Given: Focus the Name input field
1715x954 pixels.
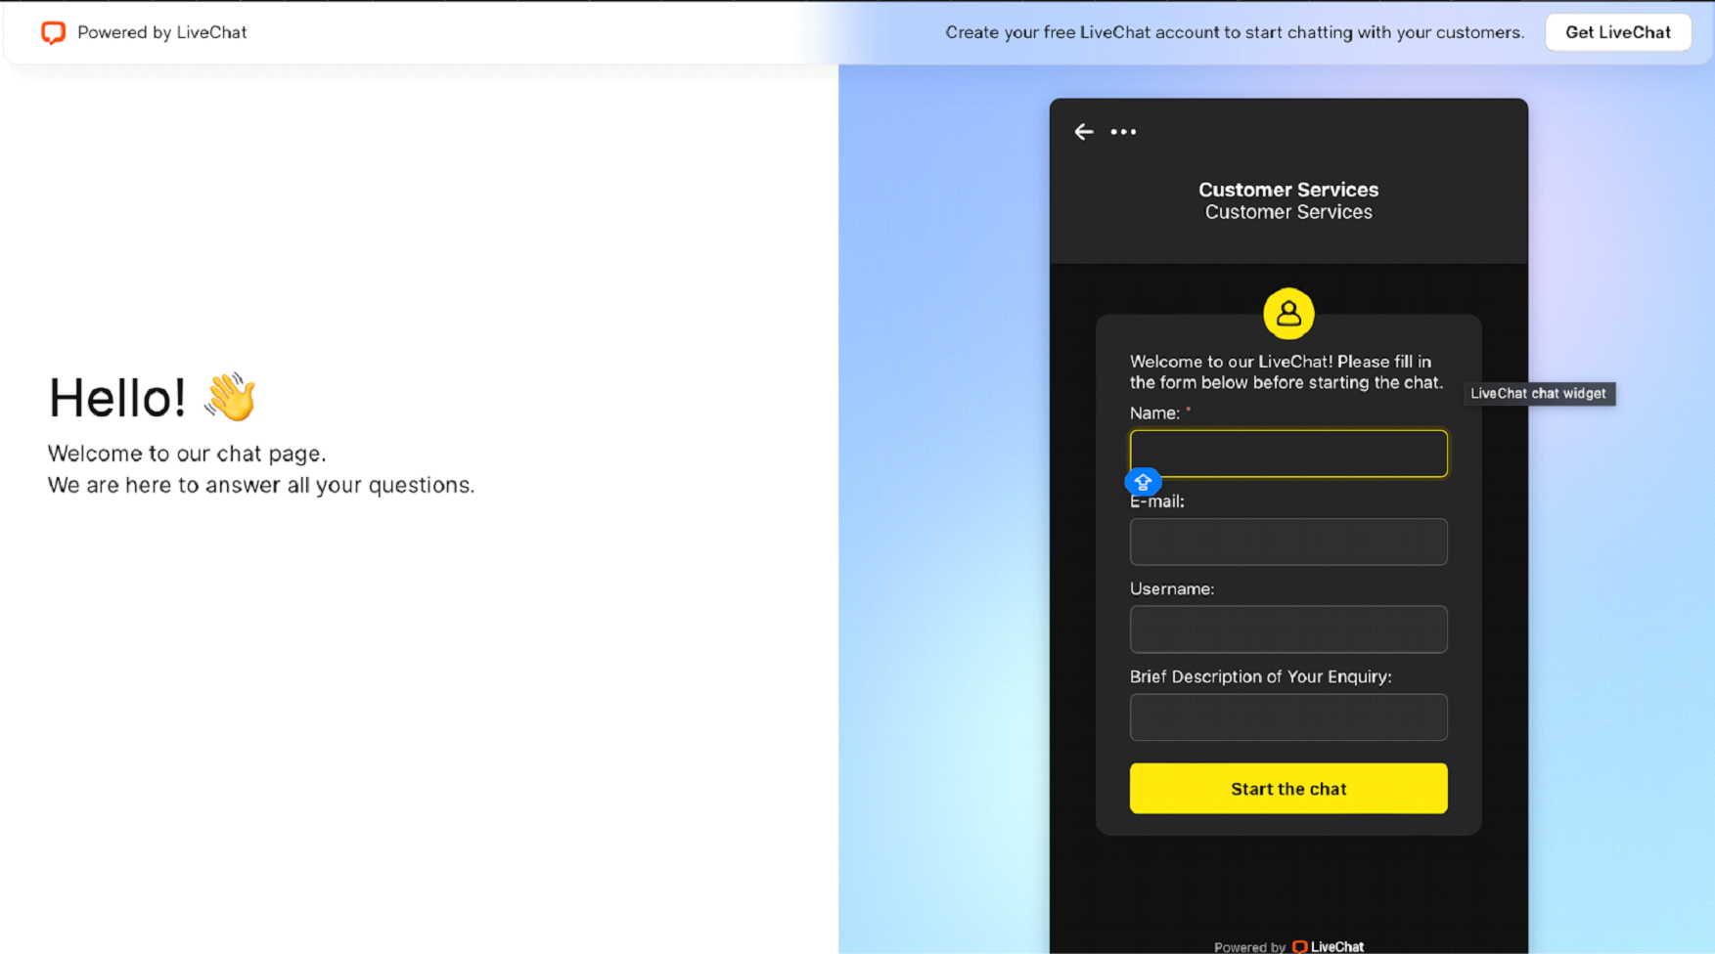Looking at the screenshot, I should (x=1288, y=454).
